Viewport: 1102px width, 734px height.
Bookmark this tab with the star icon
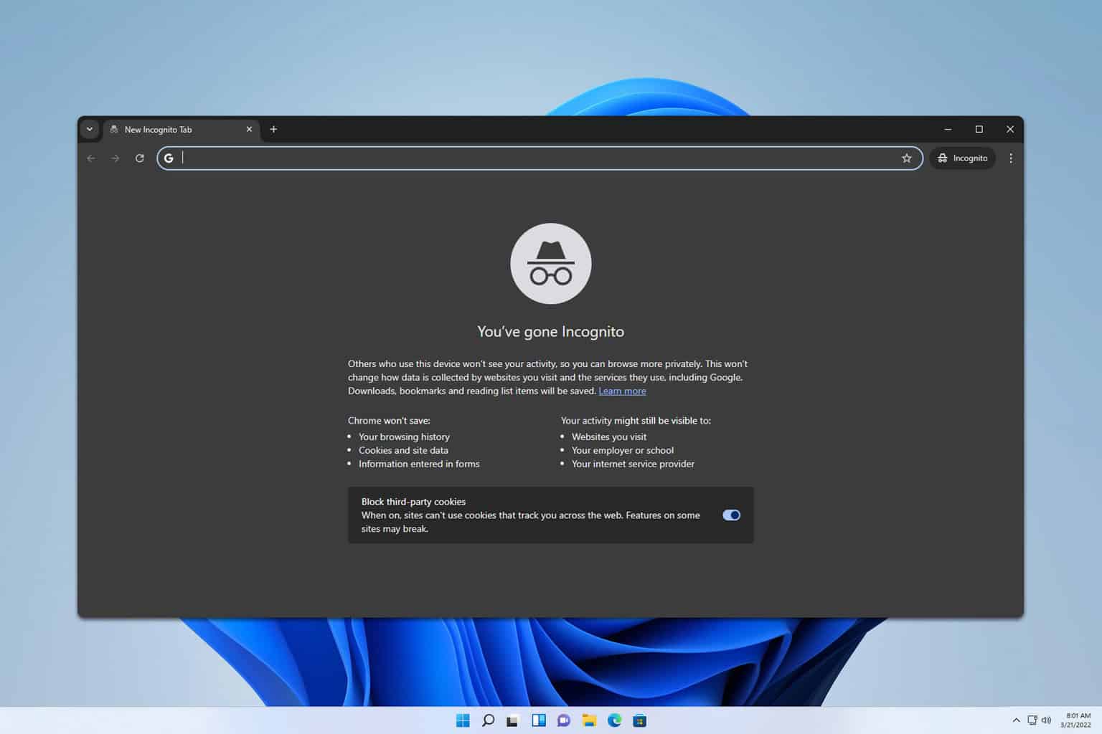[907, 158]
